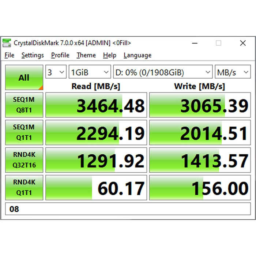This screenshot has width=256, height=256.
Task: Open the Settings menu
Action: [33, 55]
